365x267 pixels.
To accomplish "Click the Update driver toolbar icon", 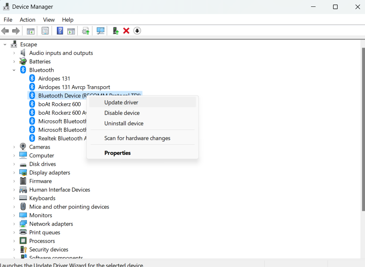I will (x=86, y=31).
